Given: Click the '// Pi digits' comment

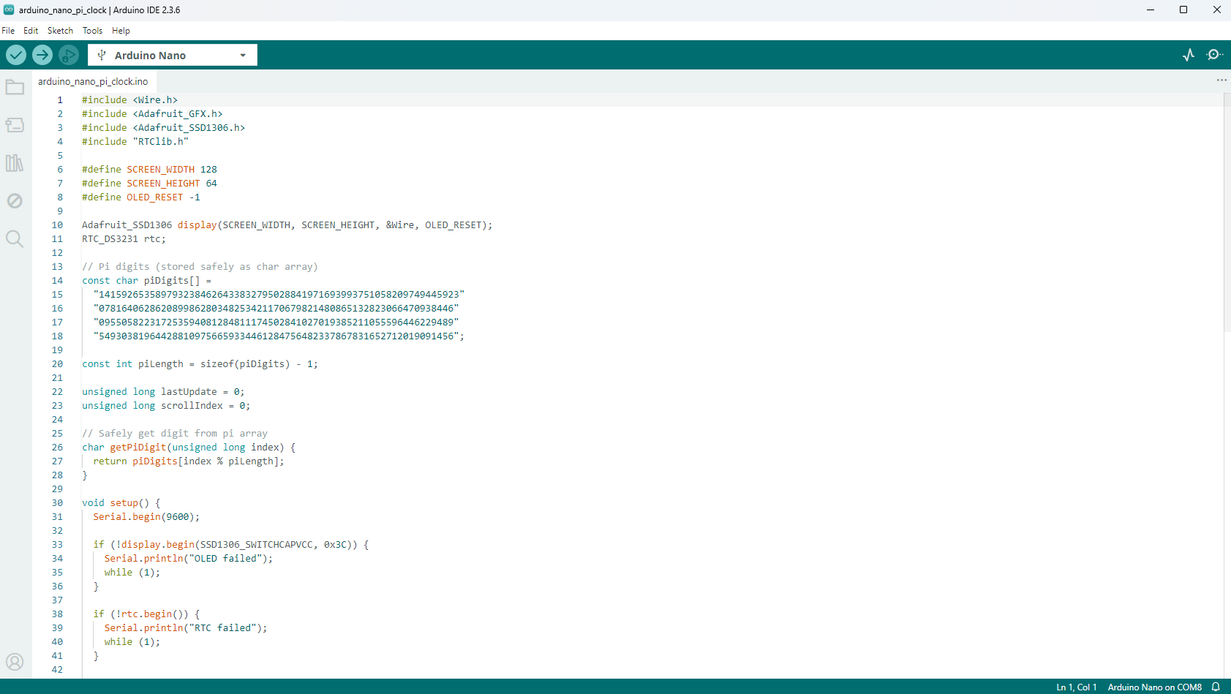Looking at the screenshot, I should point(200,267).
